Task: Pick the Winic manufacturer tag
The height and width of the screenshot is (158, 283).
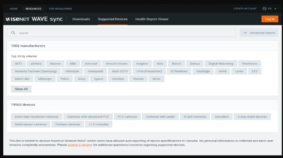Action: coord(156,79)
